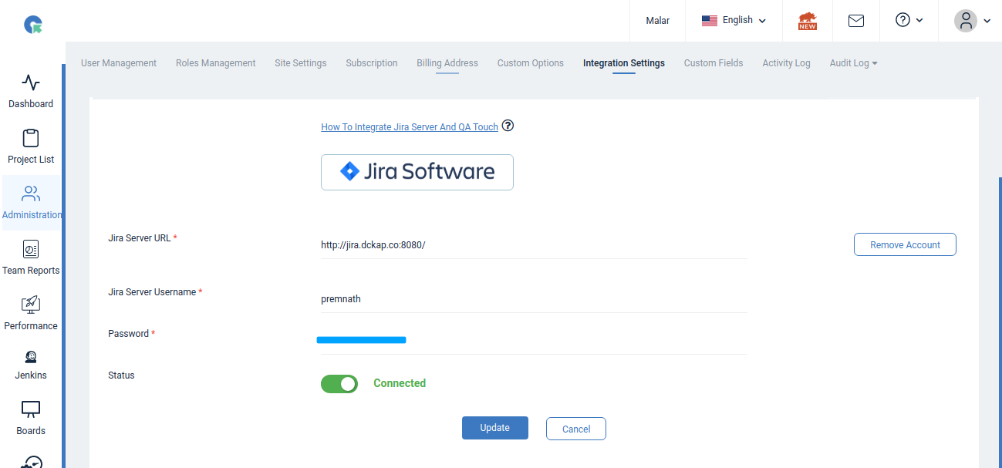Expand the Audit Log dropdown
This screenshot has width=1002, height=468.
(853, 62)
